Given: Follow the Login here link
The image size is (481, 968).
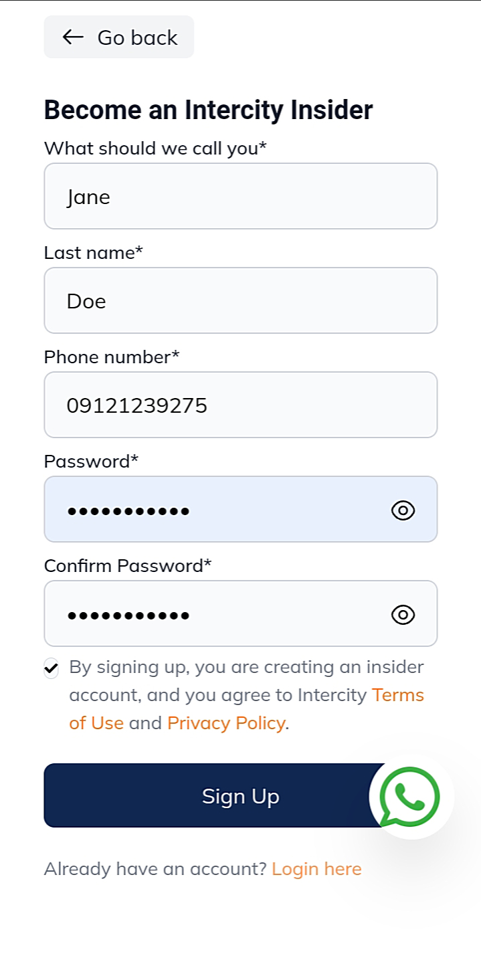Looking at the screenshot, I should click(x=316, y=869).
